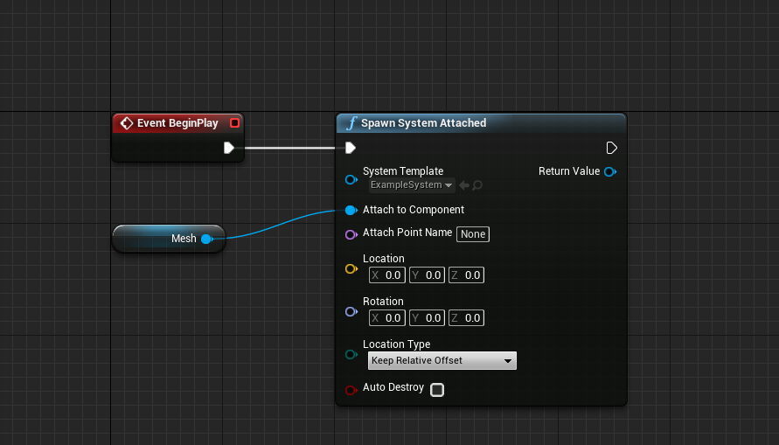Click the Attach Point Name None field
Screen dimensions: 779x445
pos(473,234)
